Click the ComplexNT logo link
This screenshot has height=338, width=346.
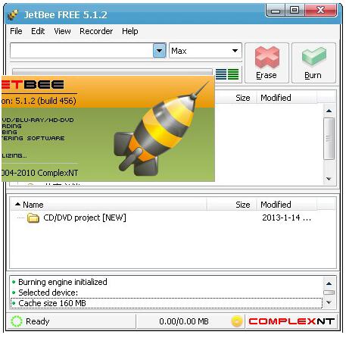click(291, 321)
